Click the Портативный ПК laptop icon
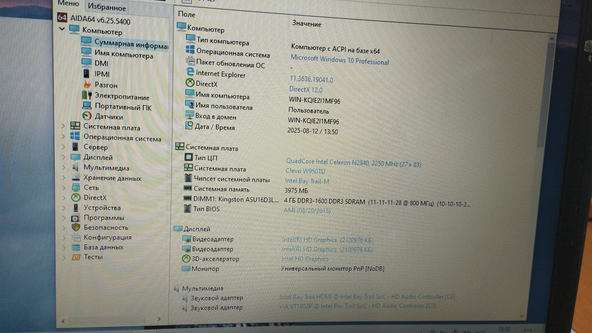 click(87, 106)
